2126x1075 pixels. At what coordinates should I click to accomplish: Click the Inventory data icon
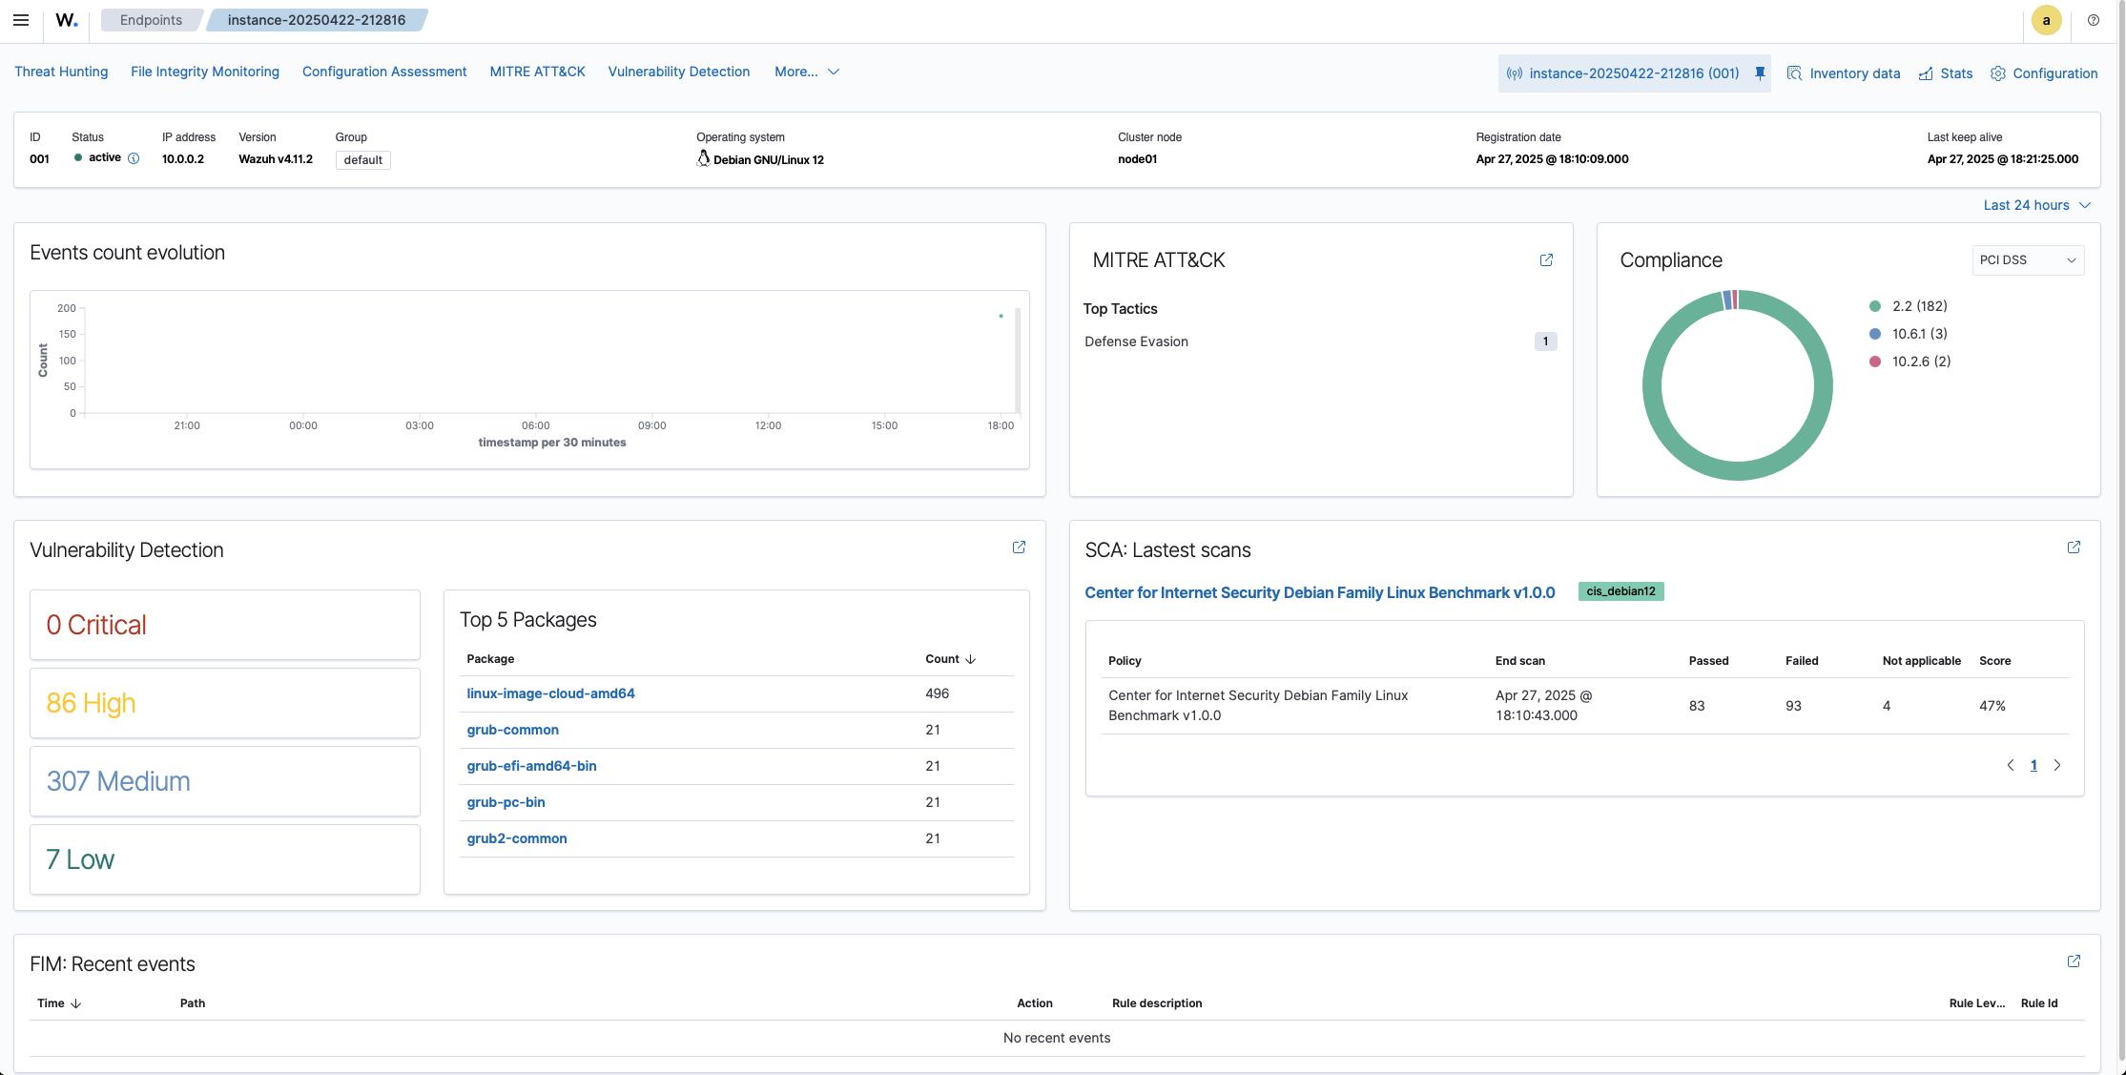[1794, 73]
